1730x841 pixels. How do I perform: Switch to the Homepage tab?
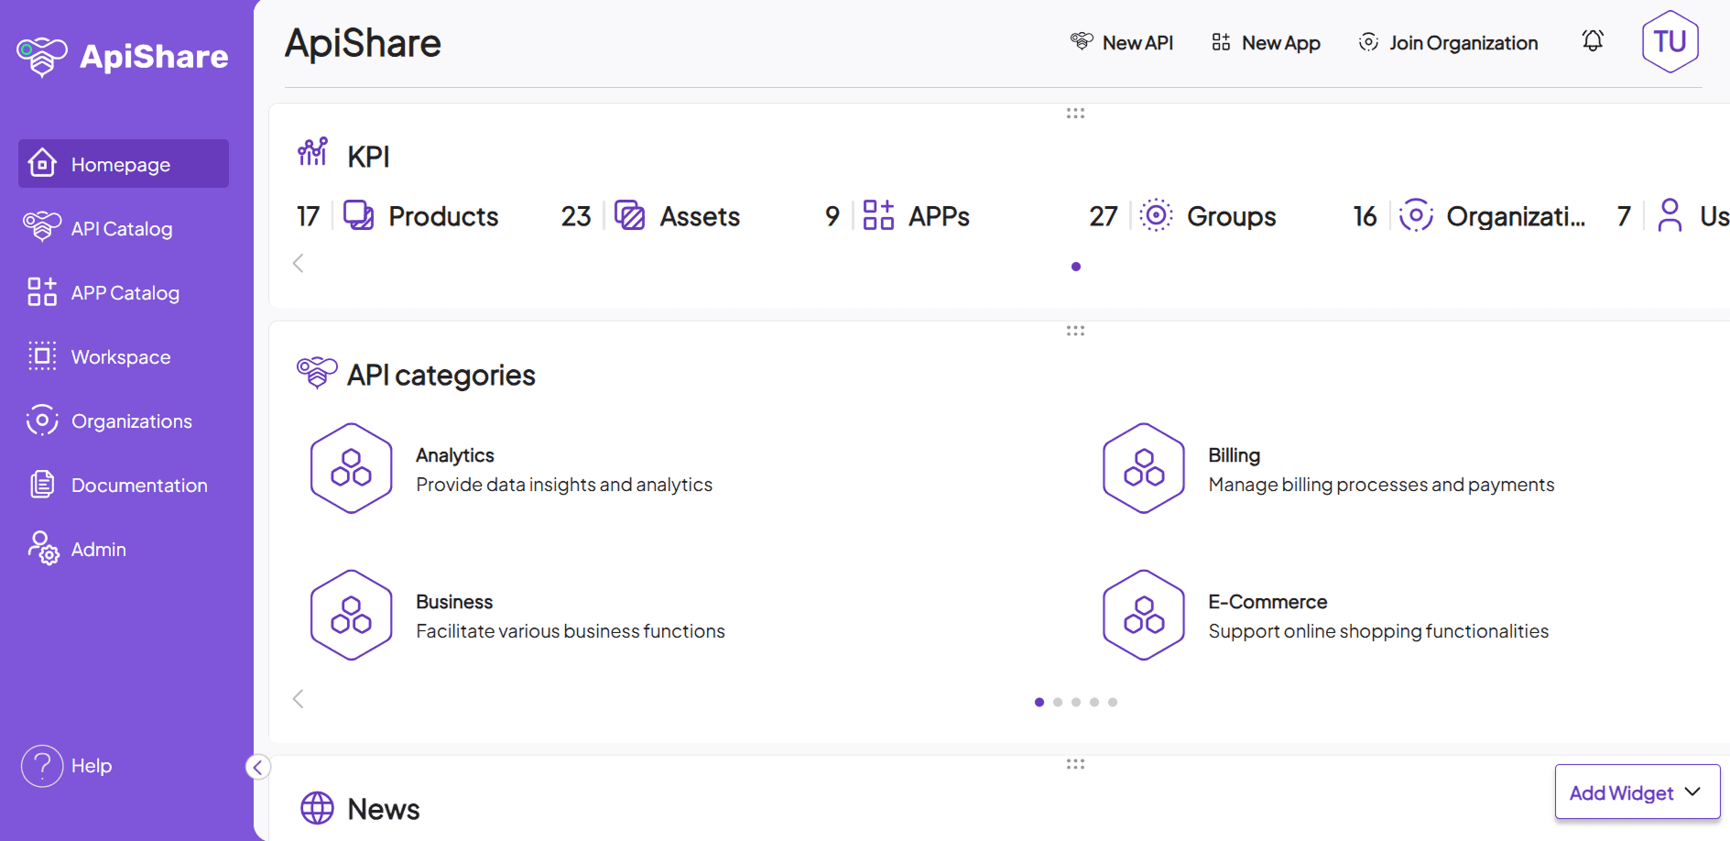[121, 163]
